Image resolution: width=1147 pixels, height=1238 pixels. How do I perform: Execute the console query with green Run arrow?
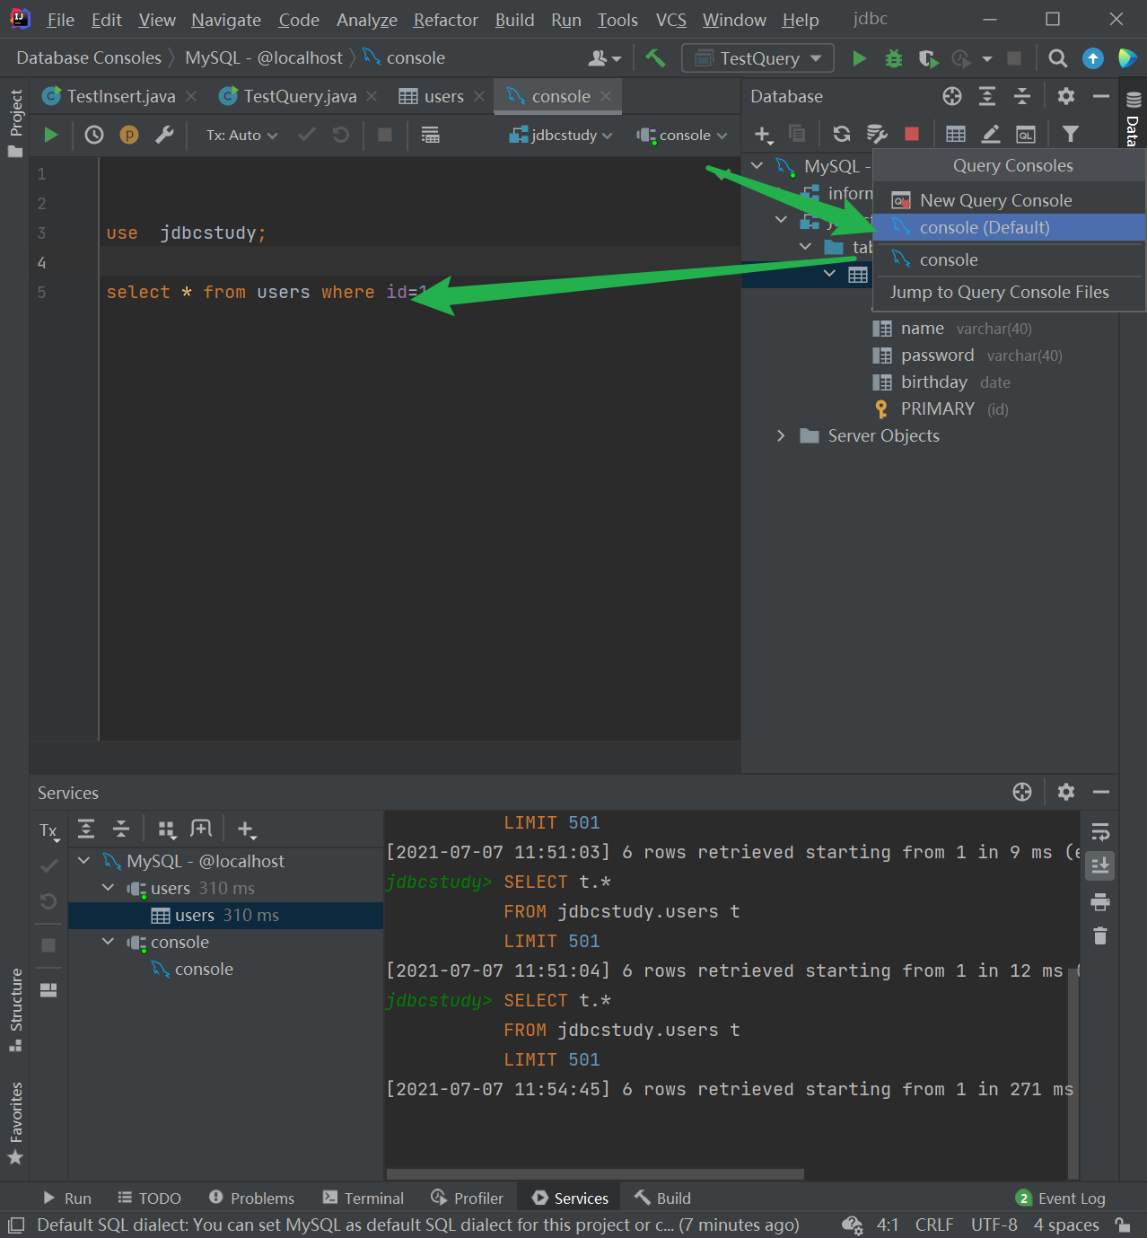(x=51, y=135)
